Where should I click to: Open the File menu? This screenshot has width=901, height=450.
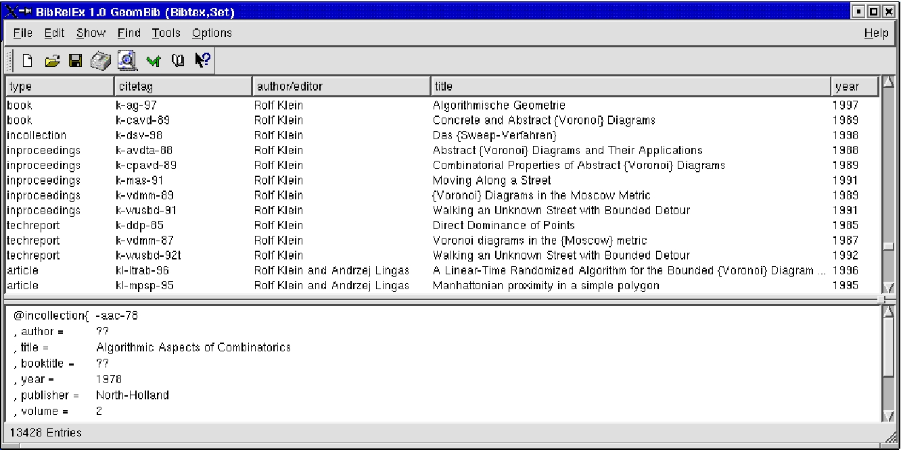coord(22,33)
